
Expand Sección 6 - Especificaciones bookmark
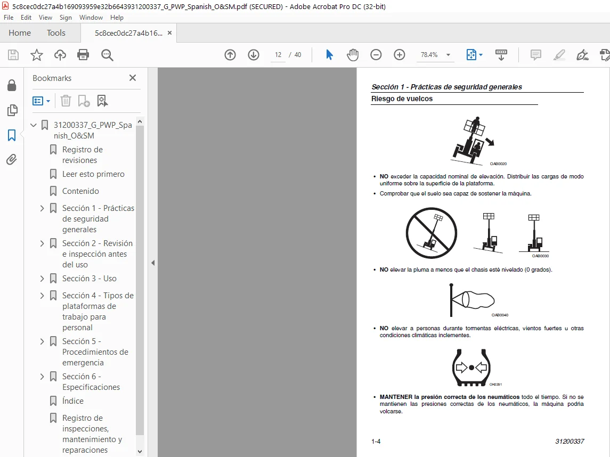tap(42, 377)
